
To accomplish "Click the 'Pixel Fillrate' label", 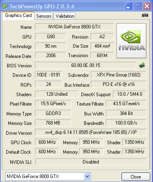I will tap(21, 104).
